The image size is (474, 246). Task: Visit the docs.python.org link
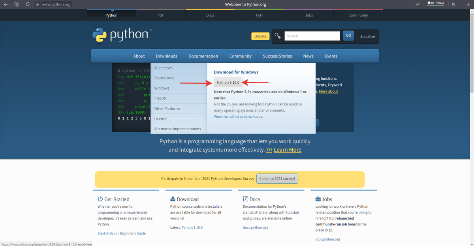pyautogui.click(x=256, y=227)
